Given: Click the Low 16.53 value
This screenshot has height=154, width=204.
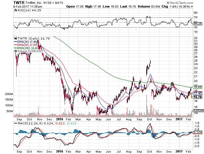Looking at the screenshot, I should pos(110,6).
